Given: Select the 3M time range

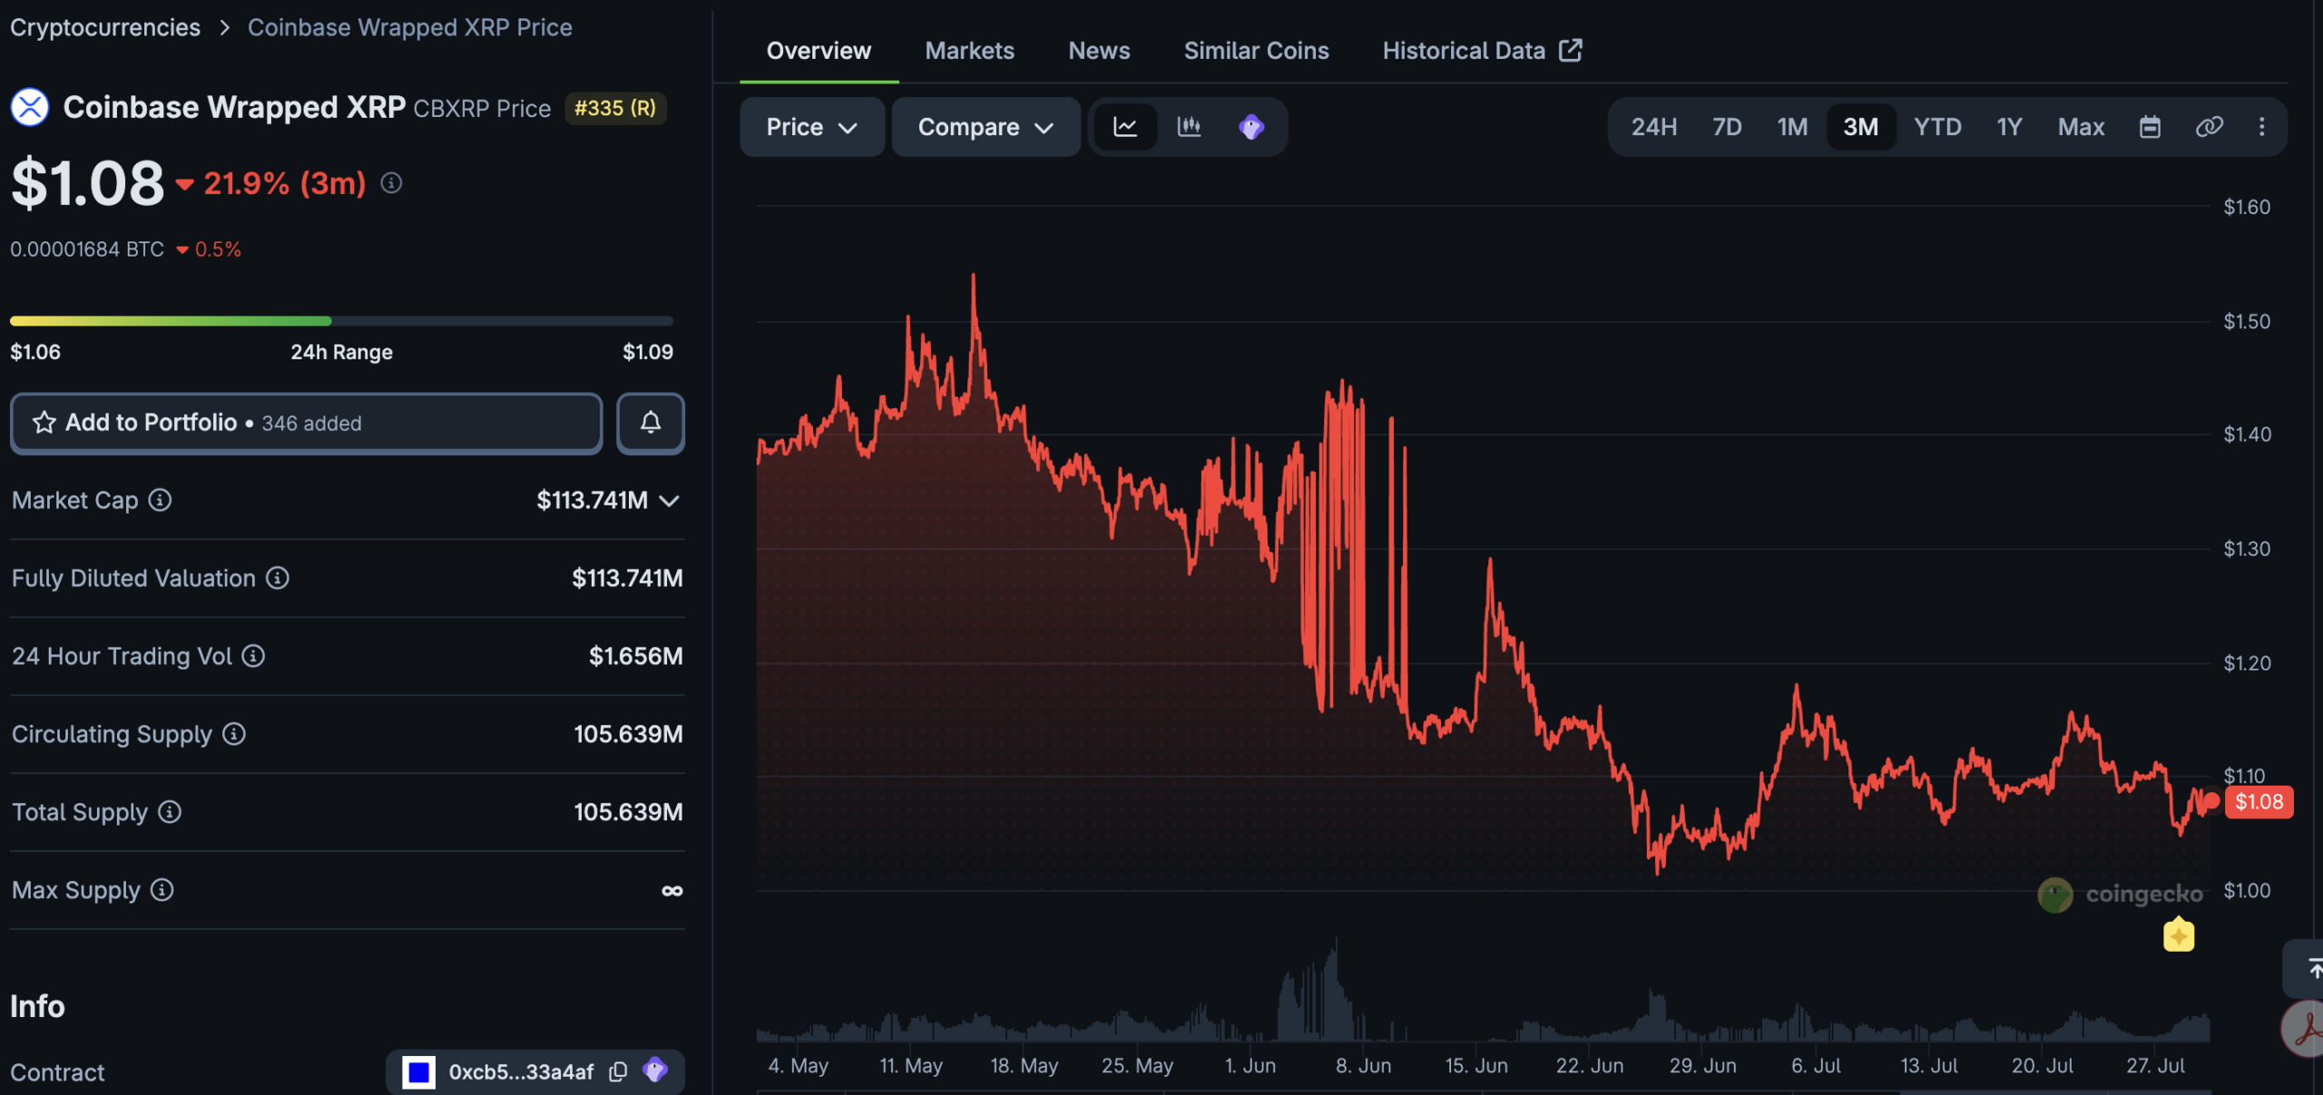Looking at the screenshot, I should point(1860,127).
